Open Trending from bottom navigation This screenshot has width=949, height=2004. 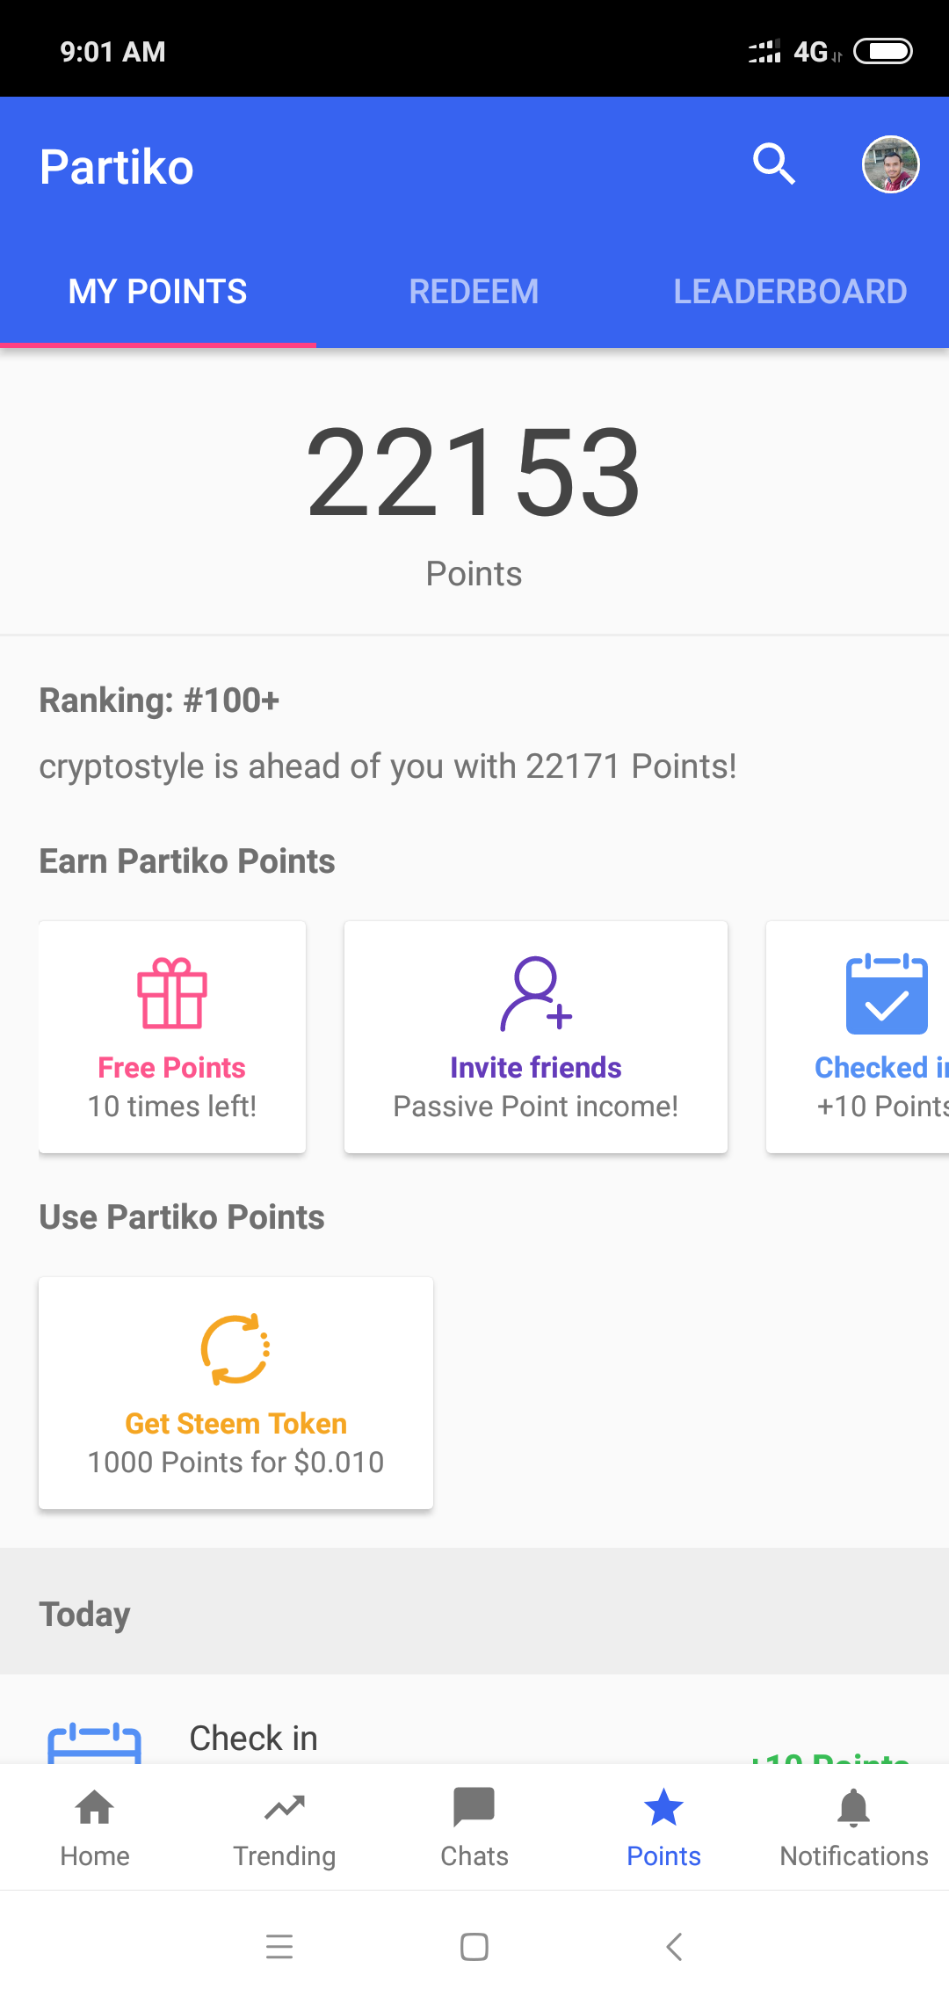[x=285, y=1826]
